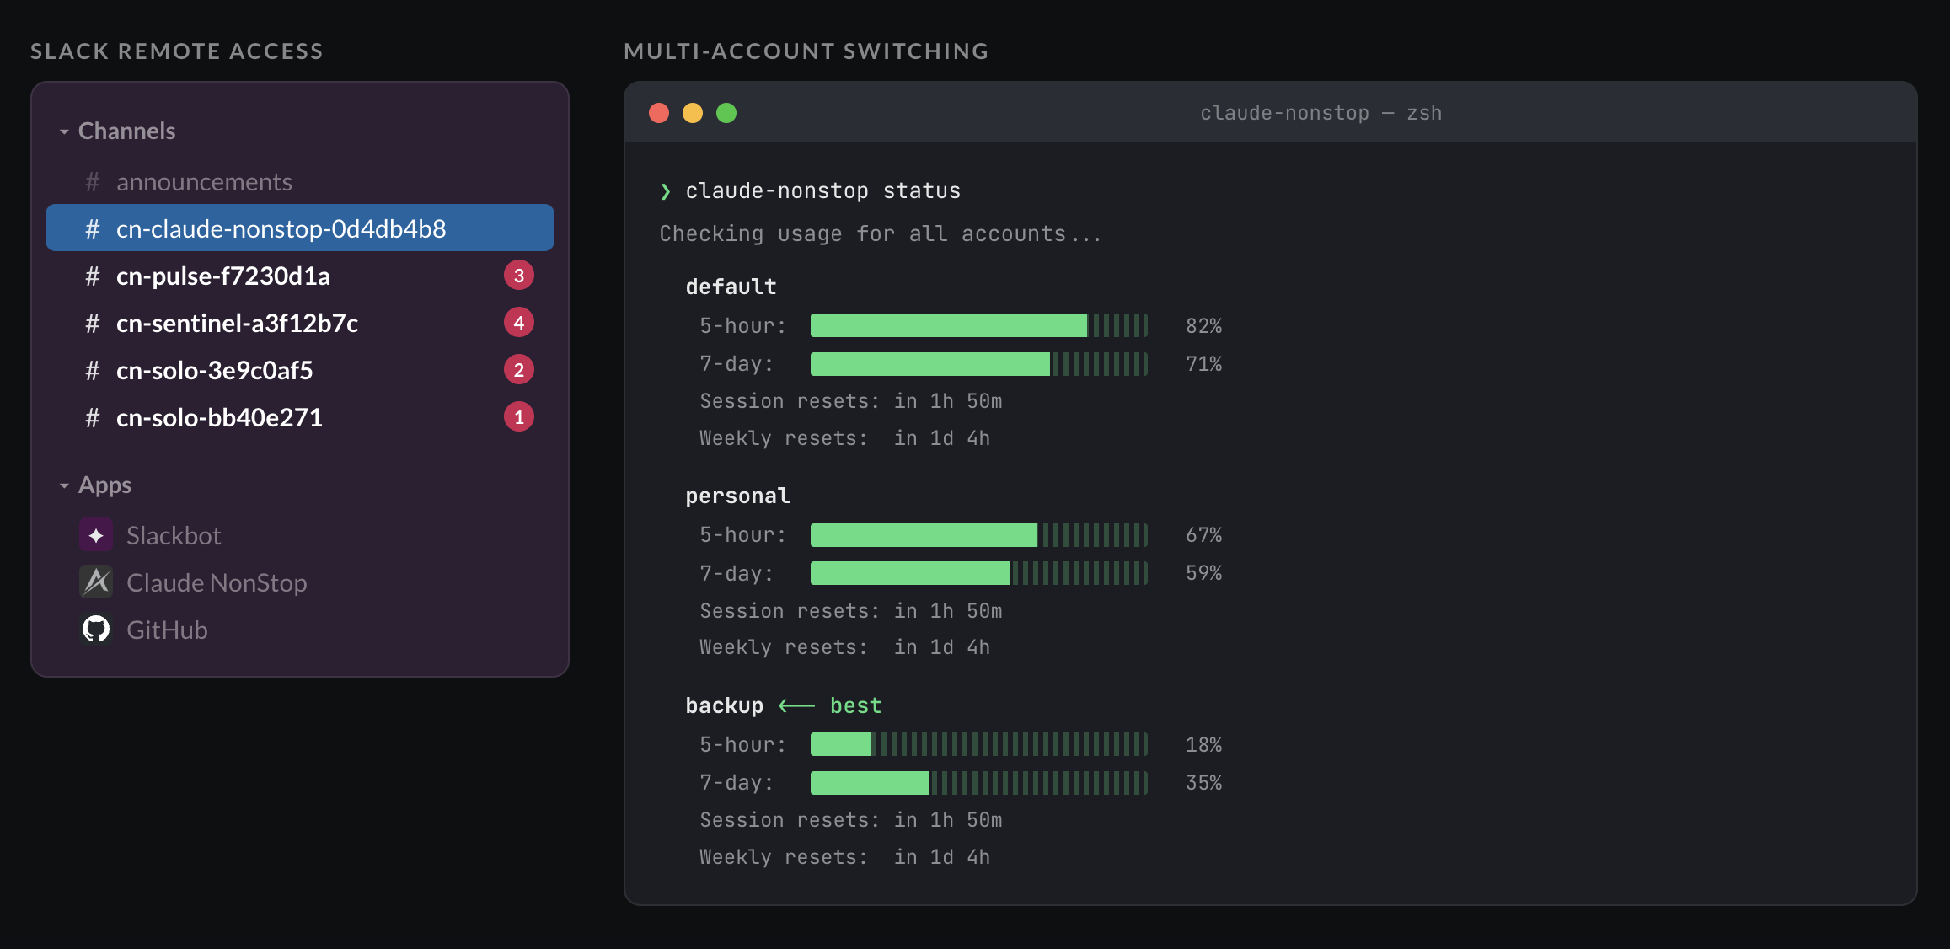This screenshot has height=949, width=1950.
Task: Click the unread badge showing 4
Action: (519, 323)
